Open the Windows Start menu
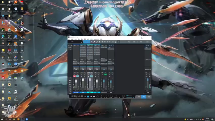The image size is (215, 121). pos(2,119)
